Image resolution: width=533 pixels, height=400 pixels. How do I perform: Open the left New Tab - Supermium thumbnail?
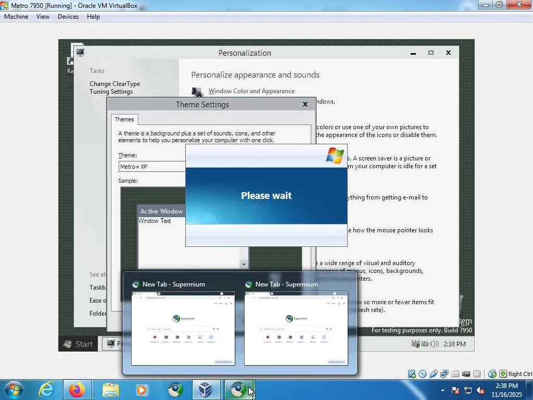click(183, 328)
